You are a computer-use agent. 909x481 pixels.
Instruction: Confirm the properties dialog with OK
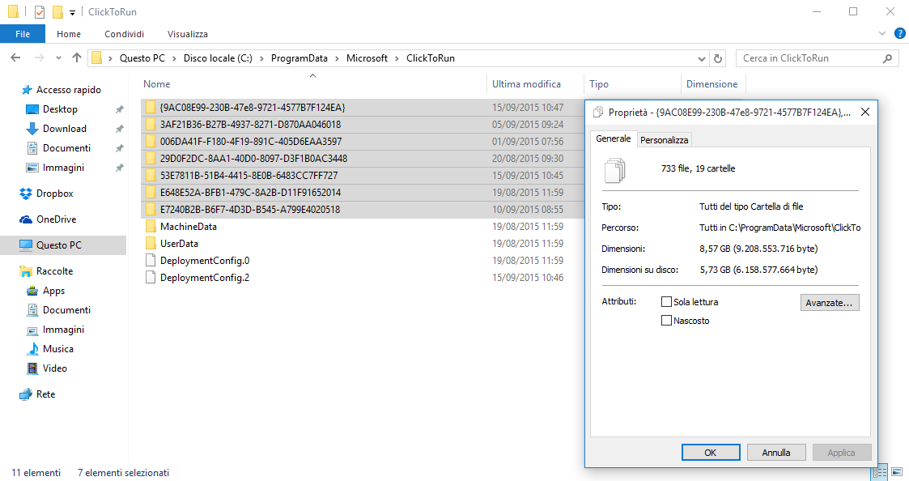click(x=711, y=453)
